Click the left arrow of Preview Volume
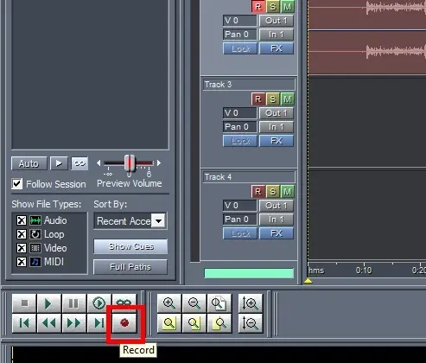Image resolution: width=426 pixels, height=363 pixels. pos(99,163)
